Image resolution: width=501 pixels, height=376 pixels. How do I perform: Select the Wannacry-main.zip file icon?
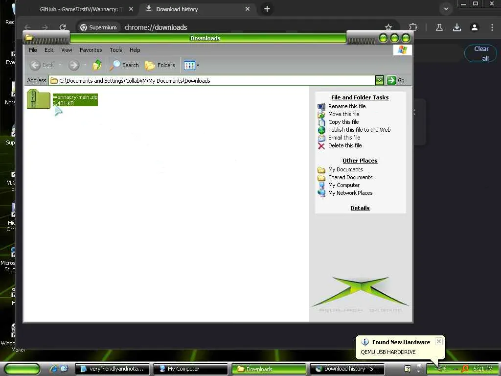point(38,99)
